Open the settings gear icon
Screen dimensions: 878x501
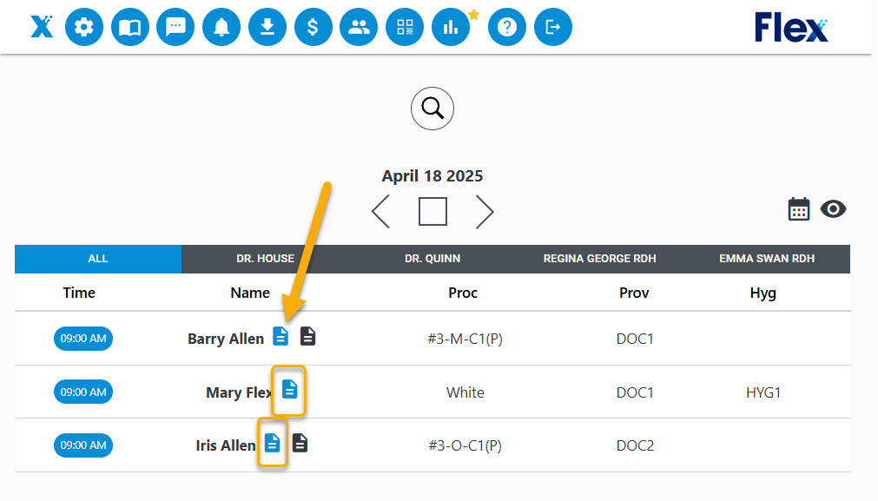tap(84, 27)
